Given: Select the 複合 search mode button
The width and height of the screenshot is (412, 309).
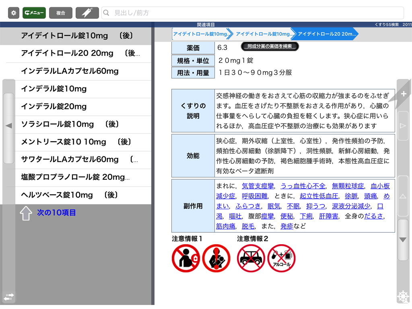Looking at the screenshot, I should 61,12.
